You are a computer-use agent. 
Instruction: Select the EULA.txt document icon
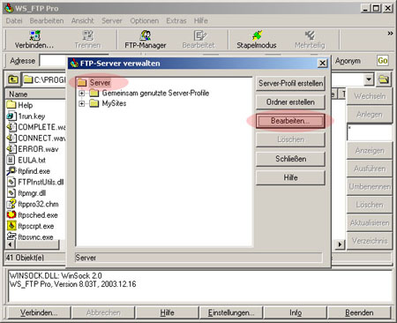click(x=11, y=160)
